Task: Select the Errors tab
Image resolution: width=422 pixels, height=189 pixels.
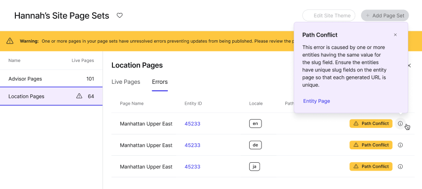Action: (160, 82)
